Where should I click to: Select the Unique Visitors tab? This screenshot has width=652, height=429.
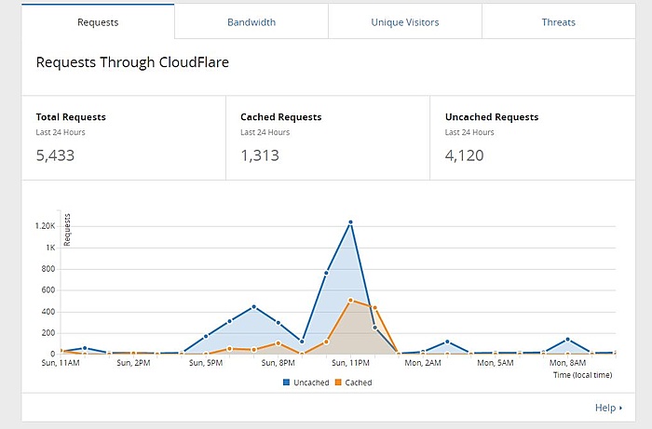[x=405, y=22]
